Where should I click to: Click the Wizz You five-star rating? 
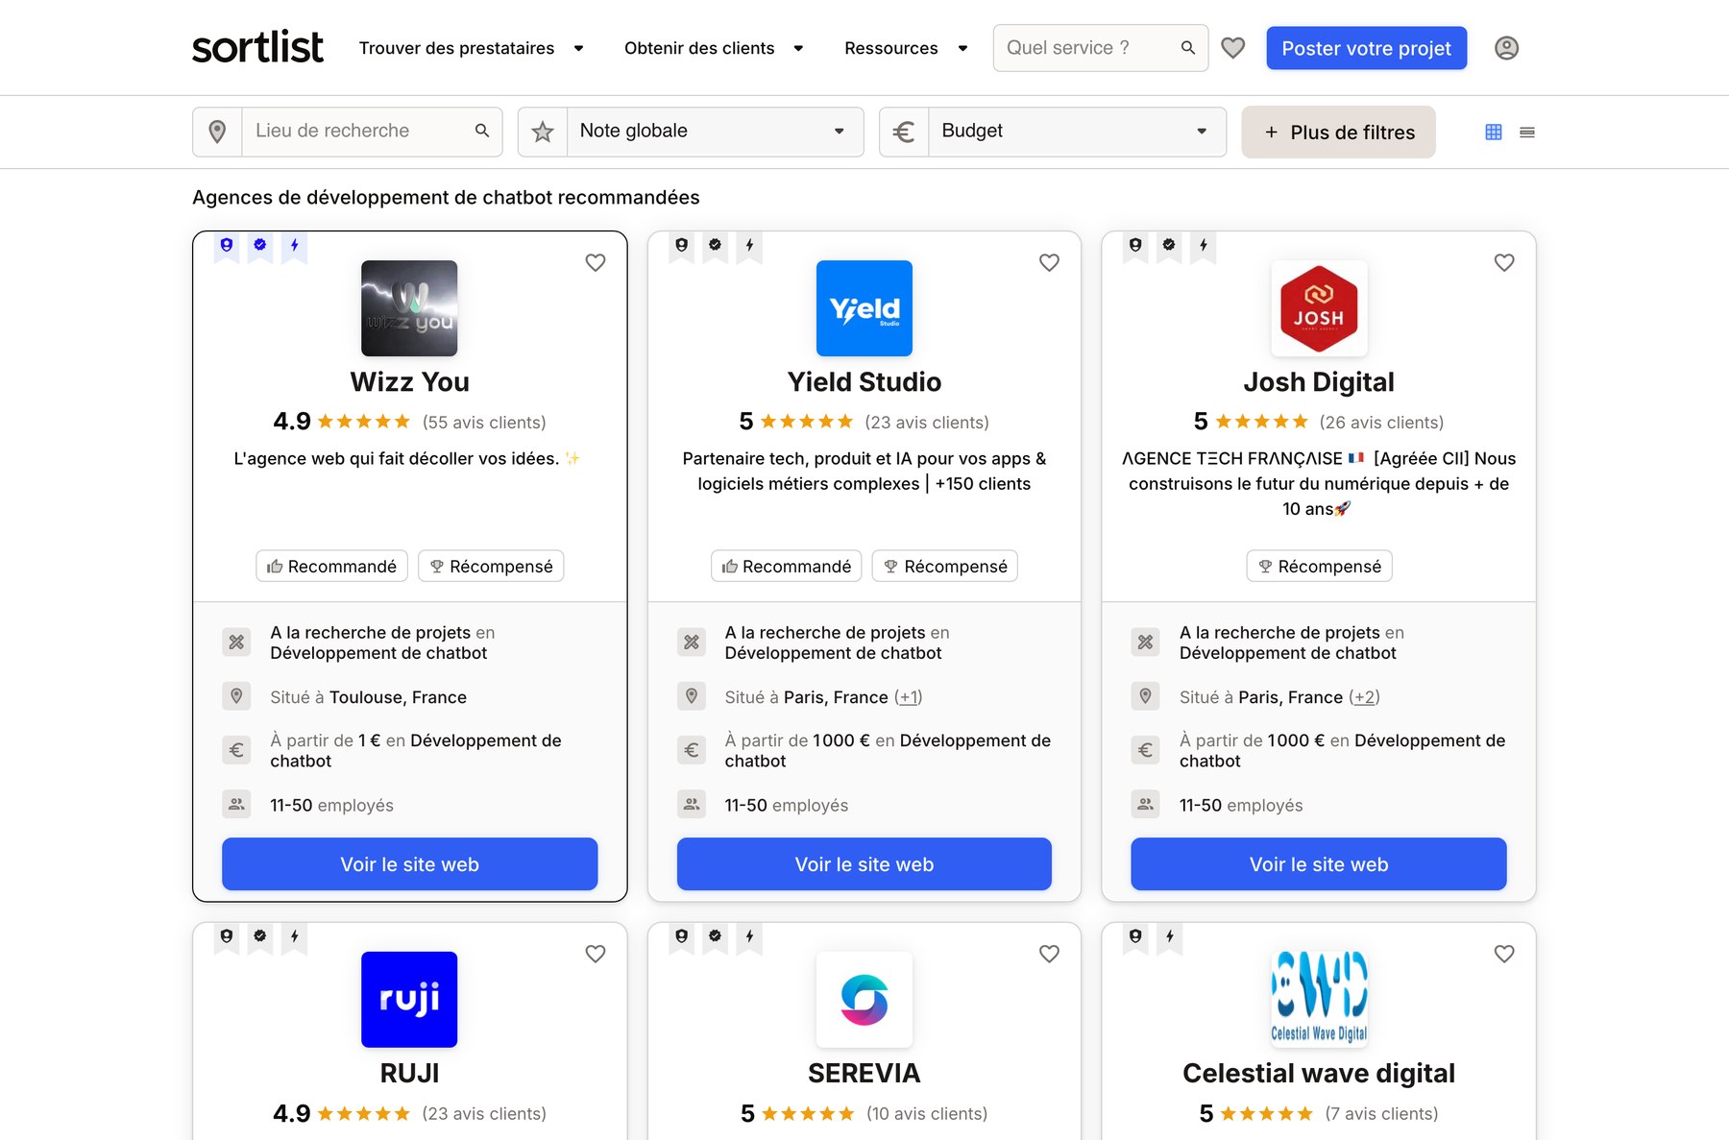click(x=363, y=422)
